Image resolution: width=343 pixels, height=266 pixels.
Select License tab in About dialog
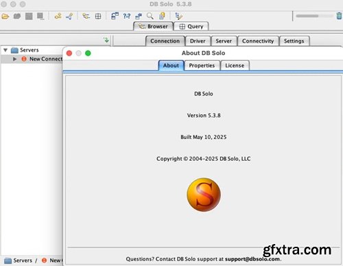(235, 65)
